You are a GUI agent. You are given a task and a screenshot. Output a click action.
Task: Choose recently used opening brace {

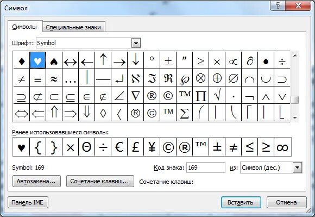click(x=38, y=147)
